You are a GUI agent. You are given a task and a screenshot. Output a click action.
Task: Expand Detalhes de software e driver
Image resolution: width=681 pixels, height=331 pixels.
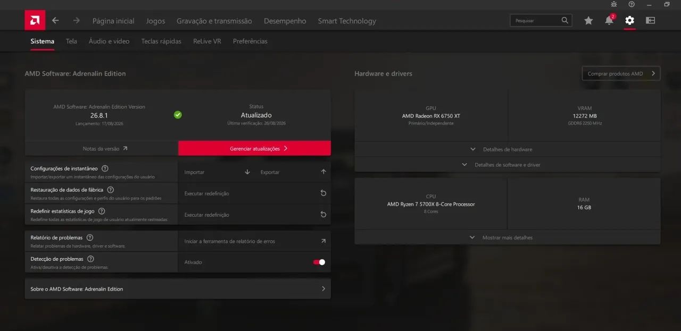pos(508,165)
